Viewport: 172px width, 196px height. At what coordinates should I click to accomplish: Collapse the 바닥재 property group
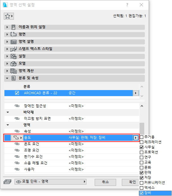coord(8,112)
